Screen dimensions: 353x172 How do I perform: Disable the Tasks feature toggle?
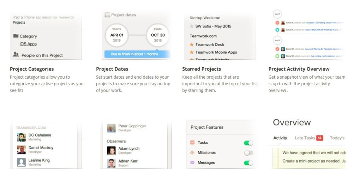pos(249,143)
